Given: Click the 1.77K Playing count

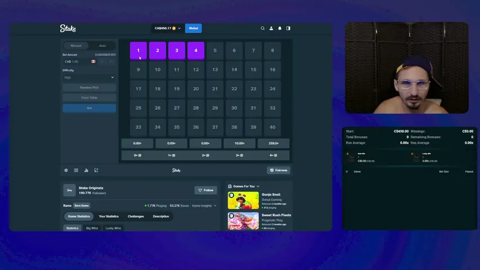Looking at the screenshot, I should [x=156, y=206].
